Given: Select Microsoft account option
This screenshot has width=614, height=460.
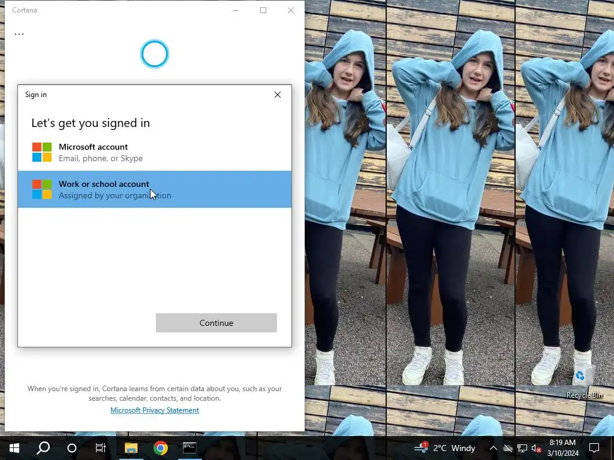Looking at the screenshot, I should (155, 153).
